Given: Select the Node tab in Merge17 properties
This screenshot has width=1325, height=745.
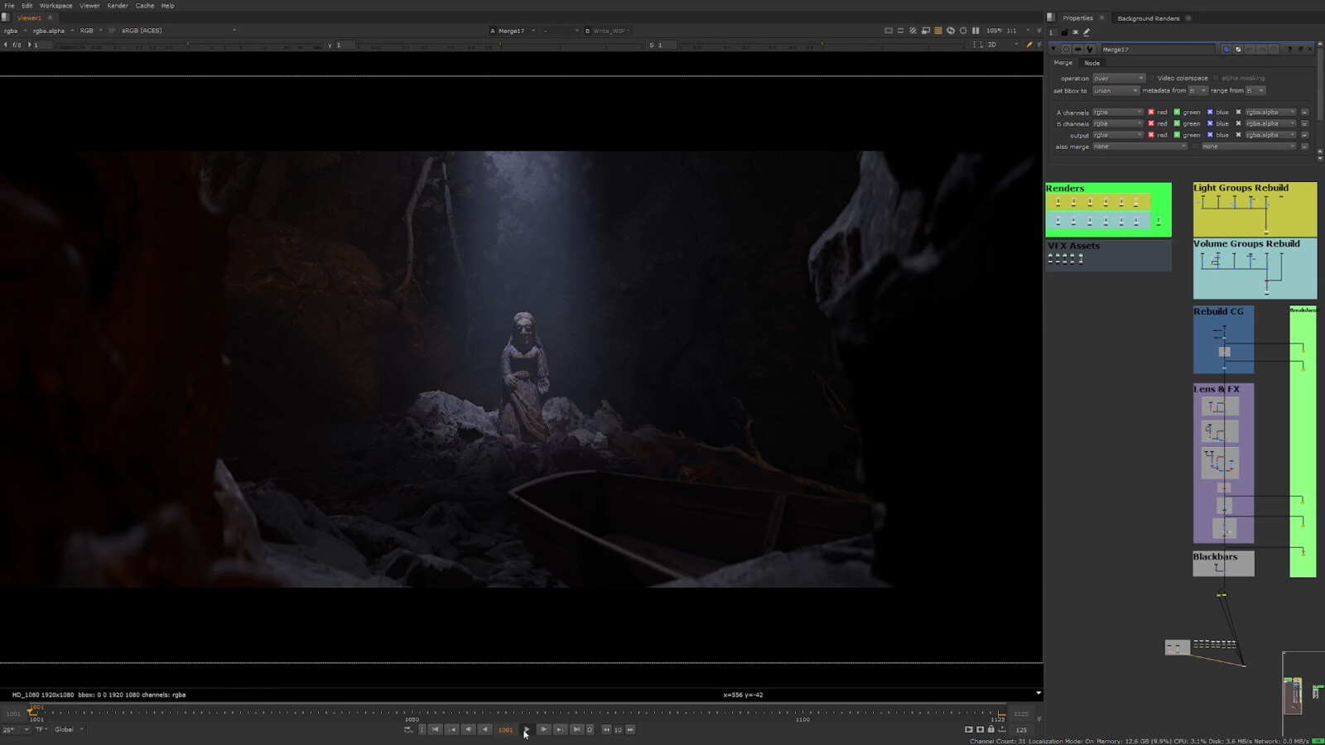Looking at the screenshot, I should pyautogui.click(x=1092, y=63).
